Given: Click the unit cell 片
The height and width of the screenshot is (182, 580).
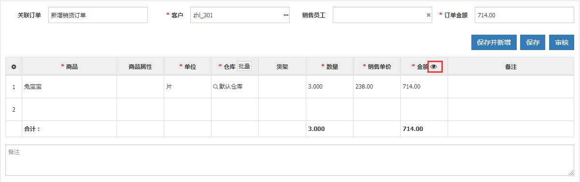Looking at the screenshot, I should 188,87.
